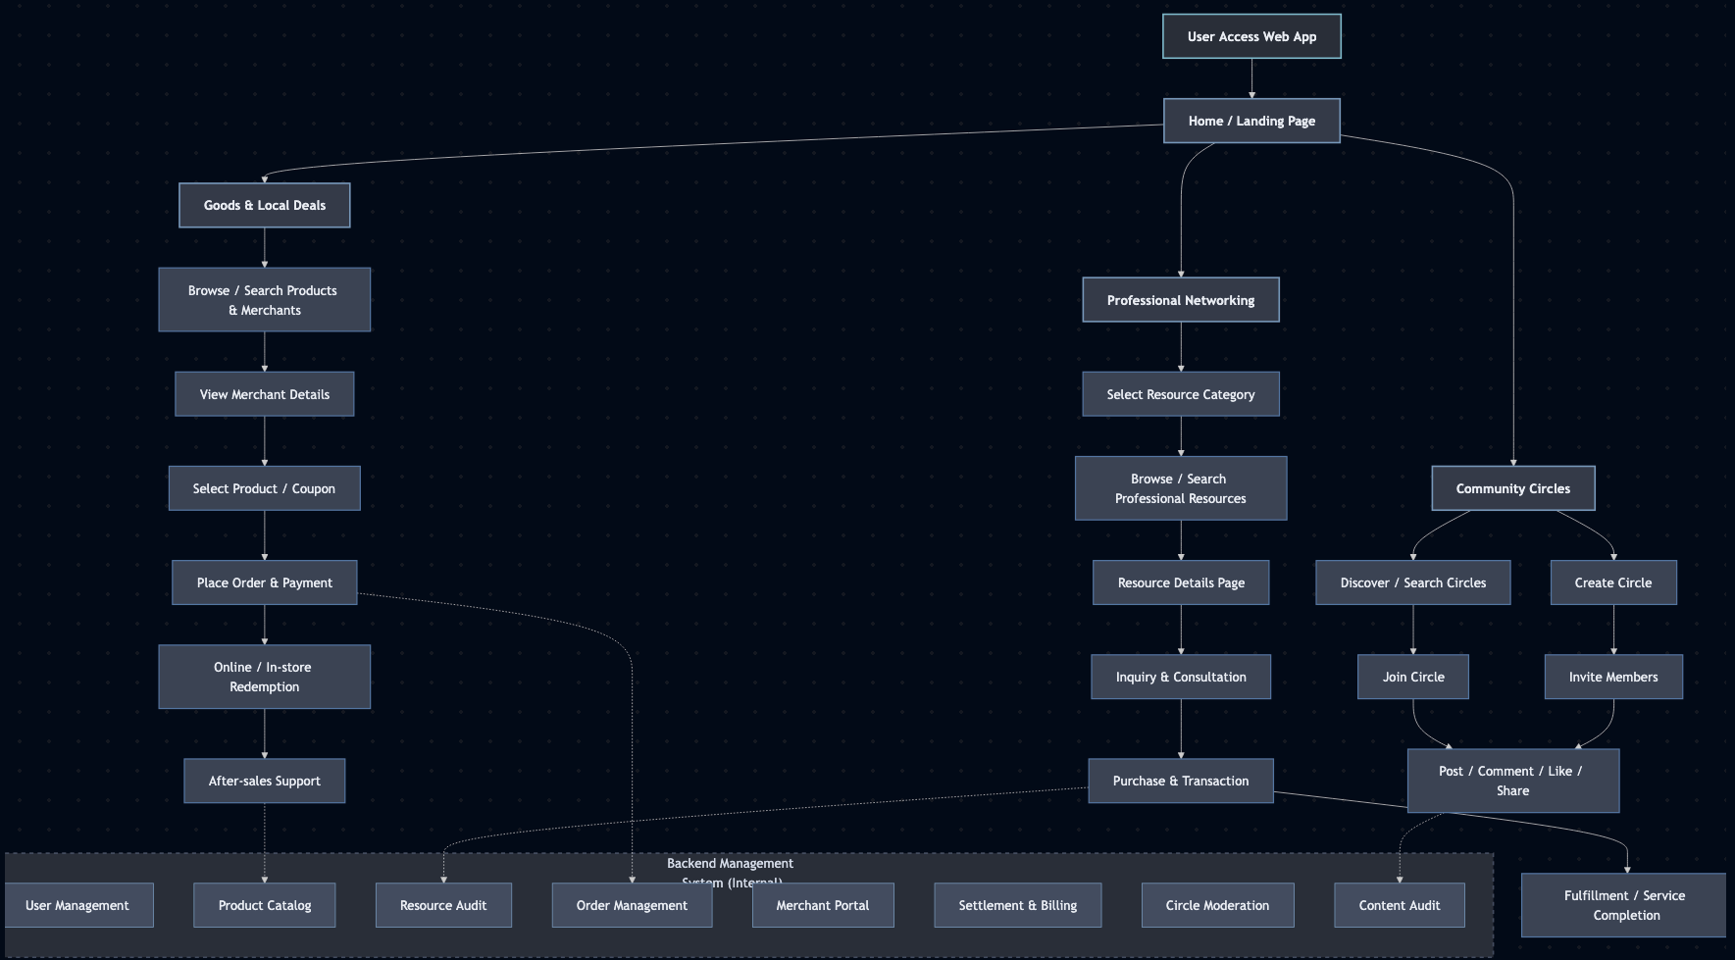Click Browse / Search Products & Merchants
This screenshot has height=960, width=1735.
click(x=264, y=299)
